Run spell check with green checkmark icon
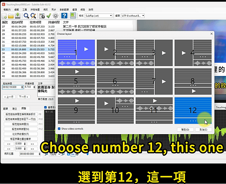The height and width of the screenshot is (184, 226). coord(49,15)
